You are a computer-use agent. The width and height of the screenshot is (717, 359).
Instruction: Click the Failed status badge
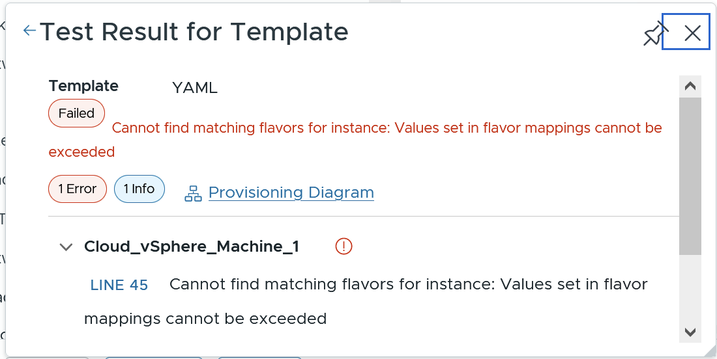(76, 113)
